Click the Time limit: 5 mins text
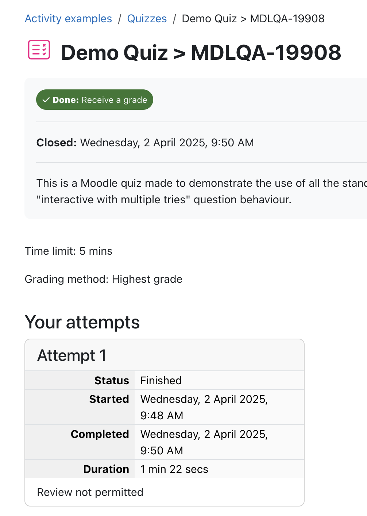Screen dimensions: 367x516 [69, 251]
